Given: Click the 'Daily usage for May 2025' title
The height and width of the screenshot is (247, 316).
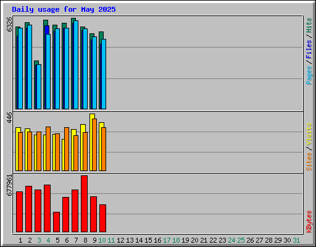Looking at the screenshot, I should click(64, 9).
